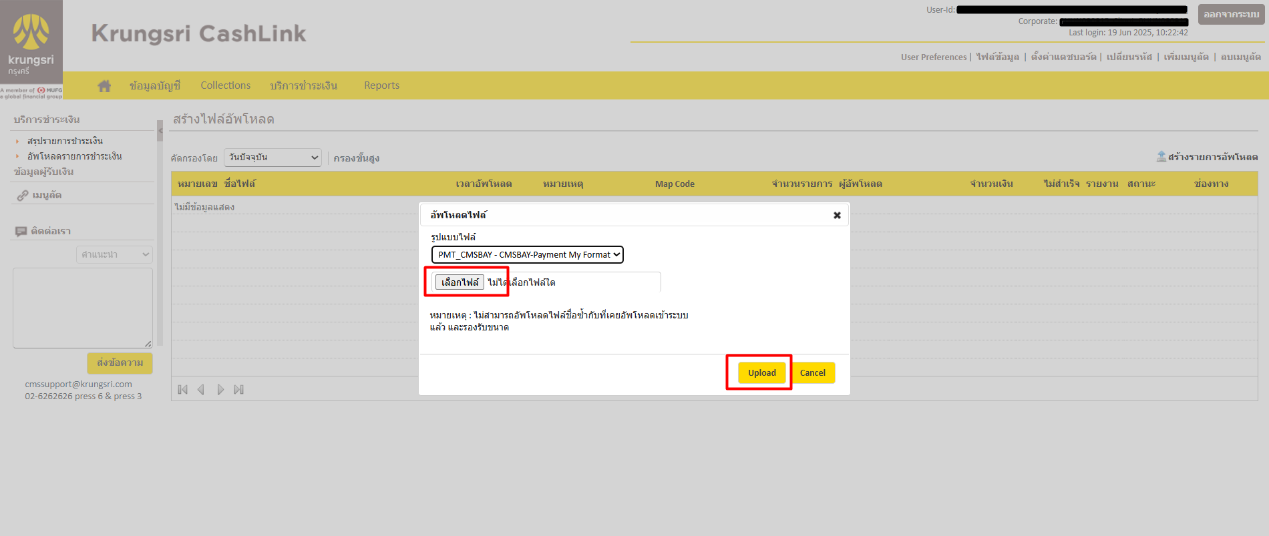This screenshot has height=536, width=1269.
Task: Click the ติดต่อเรา chat icon
Action: pyautogui.click(x=21, y=232)
